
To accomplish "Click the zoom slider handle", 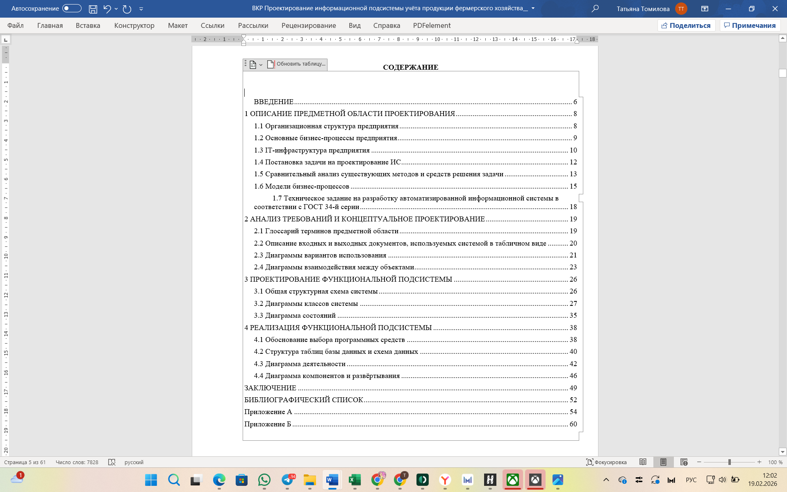I will (x=729, y=462).
